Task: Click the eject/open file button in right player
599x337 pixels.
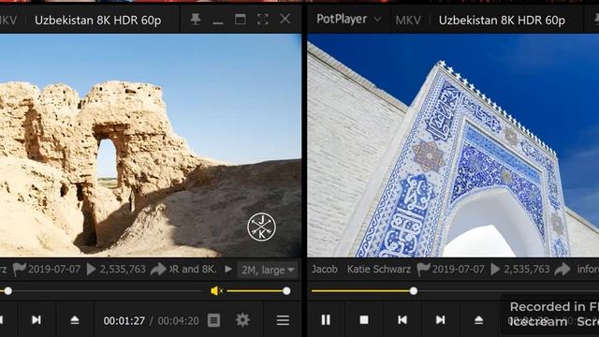Action: (x=478, y=320)
